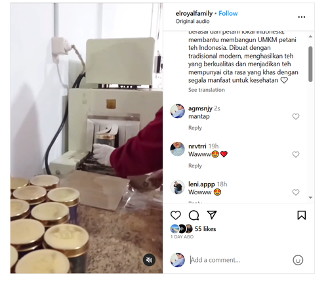Like agmsnjy's comment "mantap"
Image resolution: width=328 pixels, height=281 pixels.
(296, 116)
